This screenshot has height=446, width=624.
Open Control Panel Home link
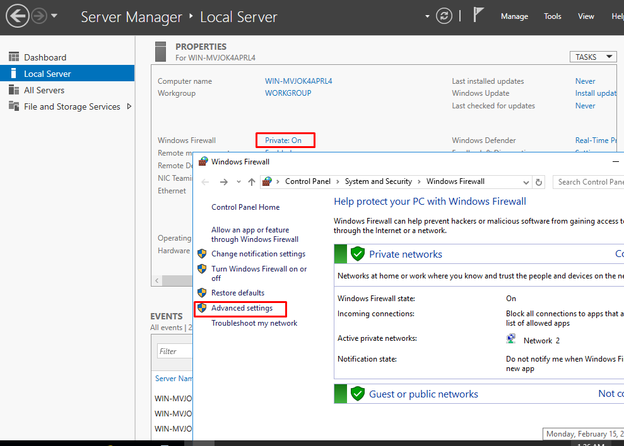[x=245, y=207]
